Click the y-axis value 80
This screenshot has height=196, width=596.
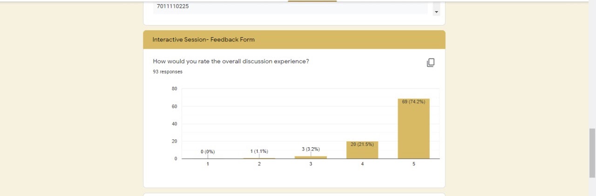tap(175, 89)
